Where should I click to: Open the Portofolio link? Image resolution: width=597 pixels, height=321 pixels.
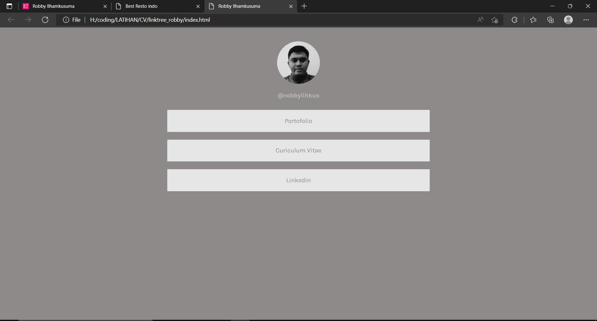298,121
